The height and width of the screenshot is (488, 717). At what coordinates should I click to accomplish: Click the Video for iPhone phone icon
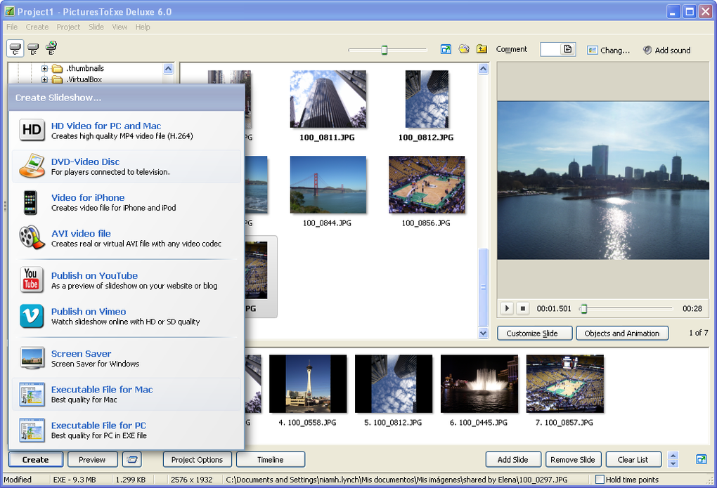31,202
